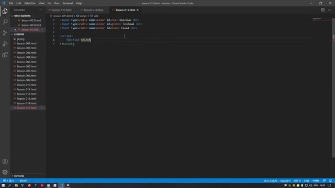Open the Edit menu

(19, 3)
